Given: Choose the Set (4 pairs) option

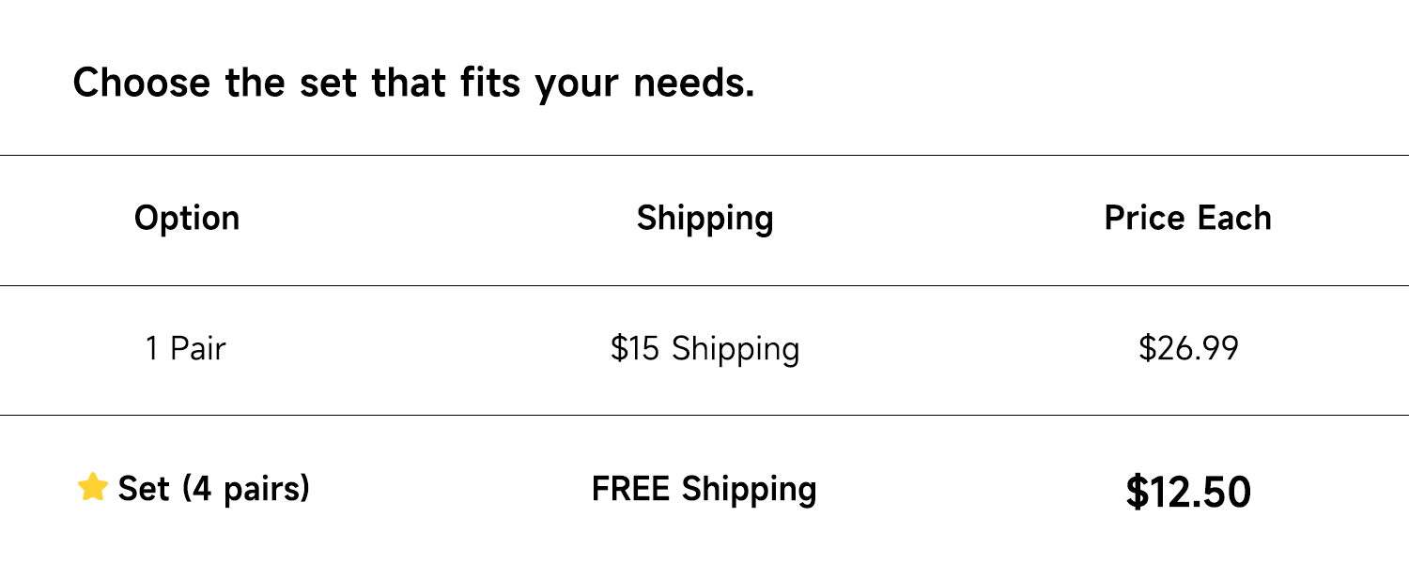Looking at the screenshot, I should click(x=213, y=489).
